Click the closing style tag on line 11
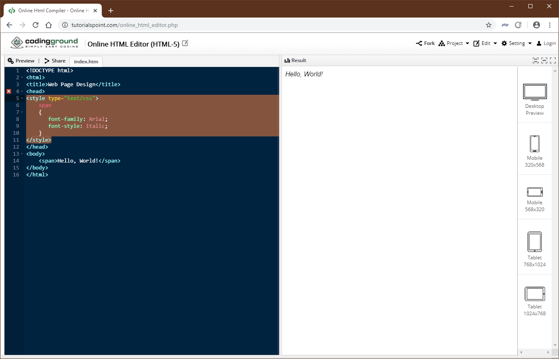This screenshot has width=559, height=359. click(39, 140)
